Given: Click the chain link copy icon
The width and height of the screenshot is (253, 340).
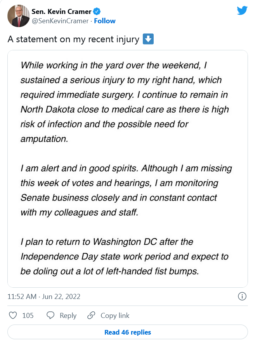Looking at the screenshot, I should [x=91, y=315].
